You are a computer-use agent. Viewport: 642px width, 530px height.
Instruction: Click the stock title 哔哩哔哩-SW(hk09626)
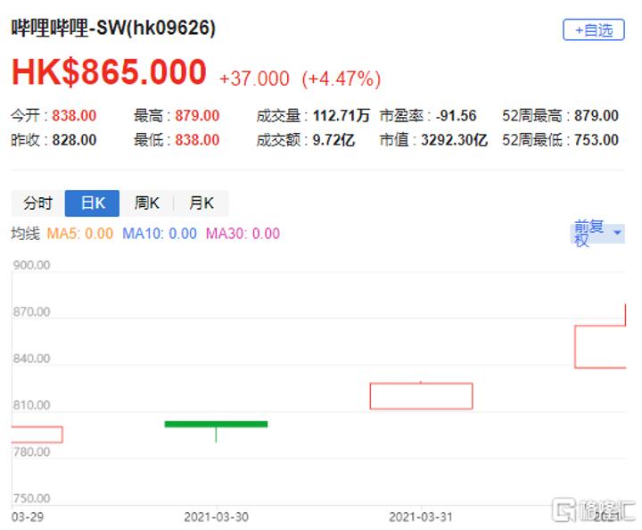point(113,29)
